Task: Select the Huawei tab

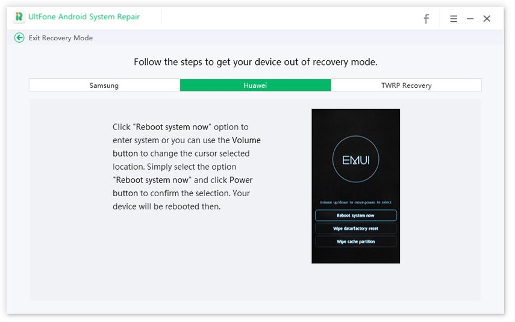Action: tap(255, 85)
